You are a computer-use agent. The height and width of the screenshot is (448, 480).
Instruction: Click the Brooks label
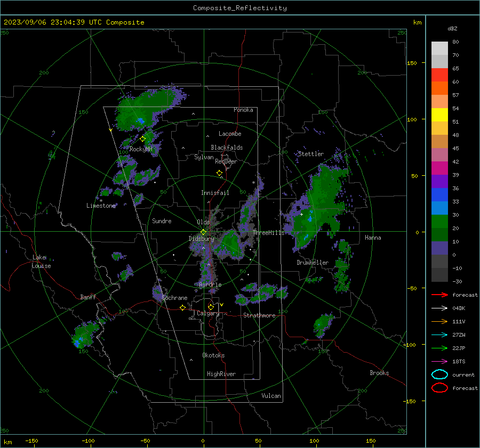(x=379, y=373)
